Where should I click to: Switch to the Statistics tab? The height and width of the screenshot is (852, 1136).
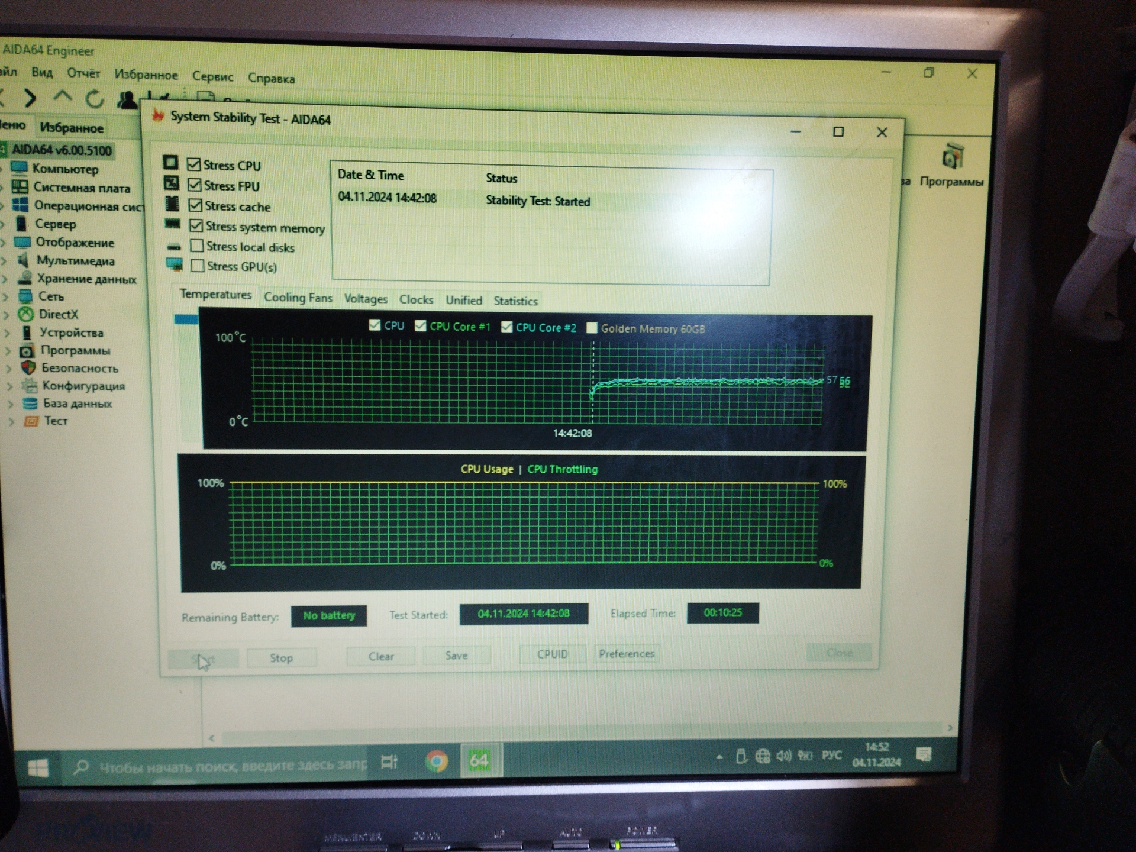pyautogui.click(x=516, y=301)
